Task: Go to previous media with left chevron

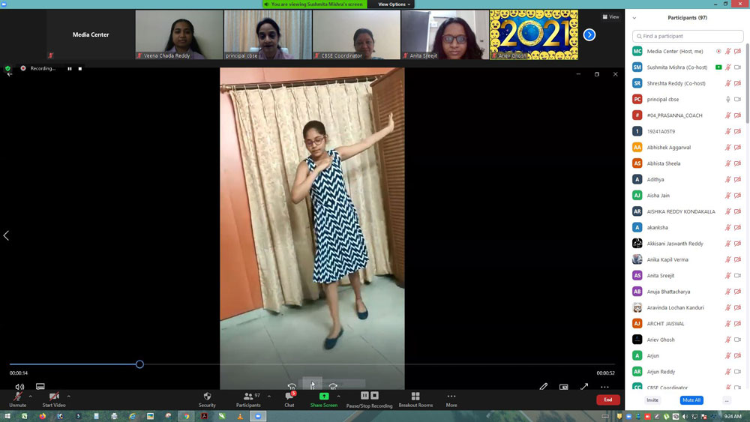Action: (6, 235)
